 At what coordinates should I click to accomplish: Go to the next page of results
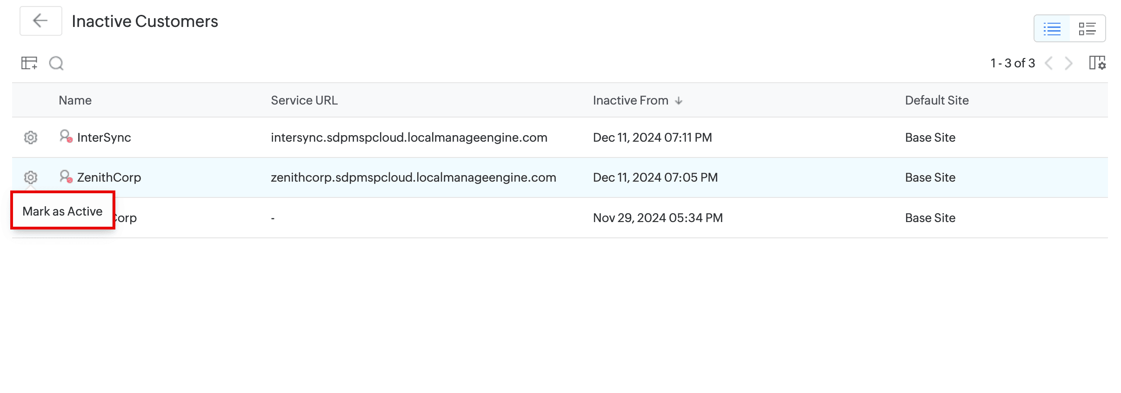point(1069,63)
